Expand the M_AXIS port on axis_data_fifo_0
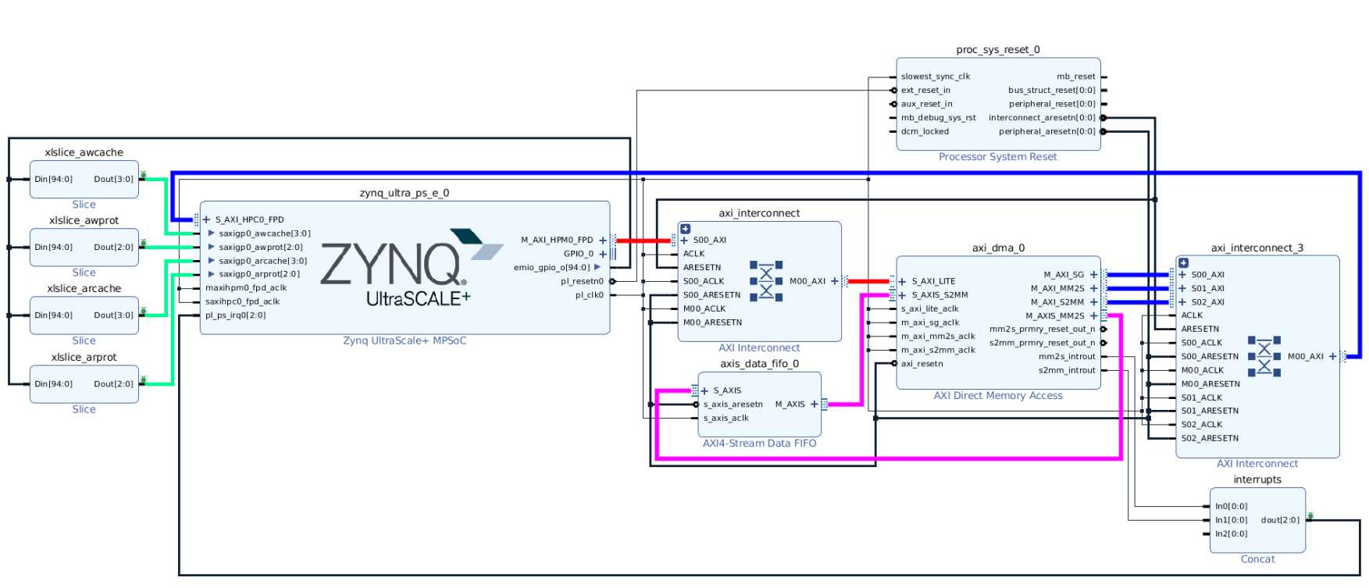Viewport: 1369px width, 588px height. coord(815,404)
